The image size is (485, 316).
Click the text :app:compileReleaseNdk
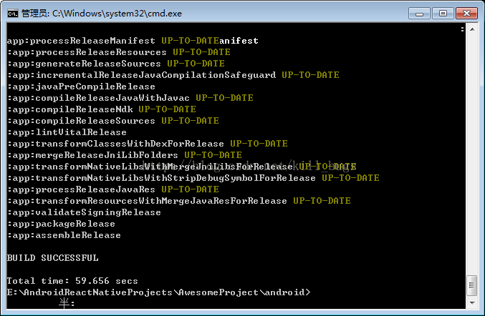pyautogui.click(x=69, y=109)
